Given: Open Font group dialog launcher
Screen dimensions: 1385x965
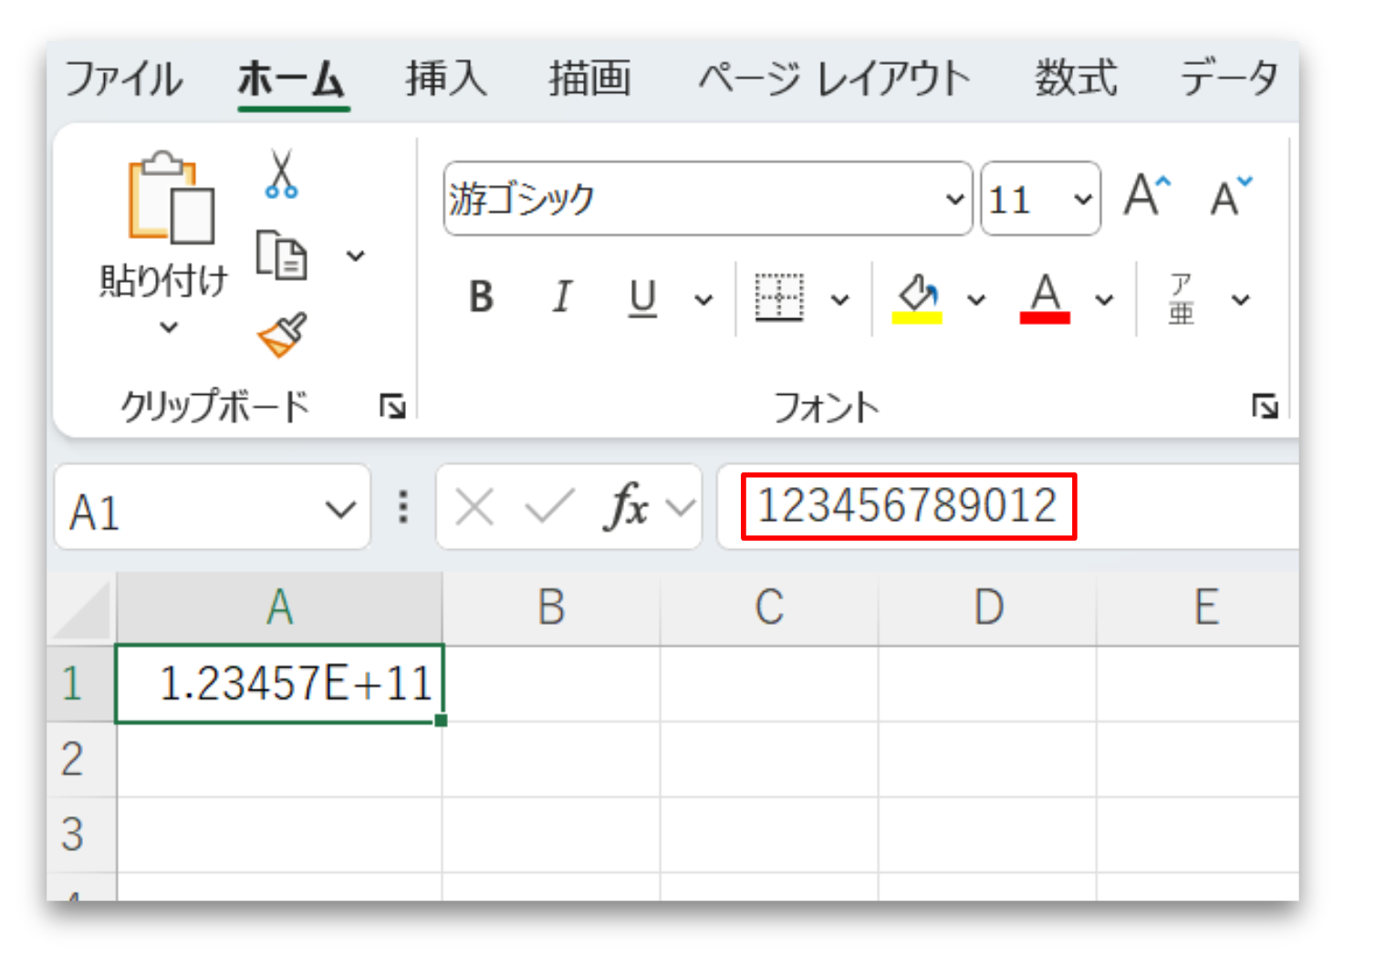Looking at the screenshot, I should coord(1265,406).
